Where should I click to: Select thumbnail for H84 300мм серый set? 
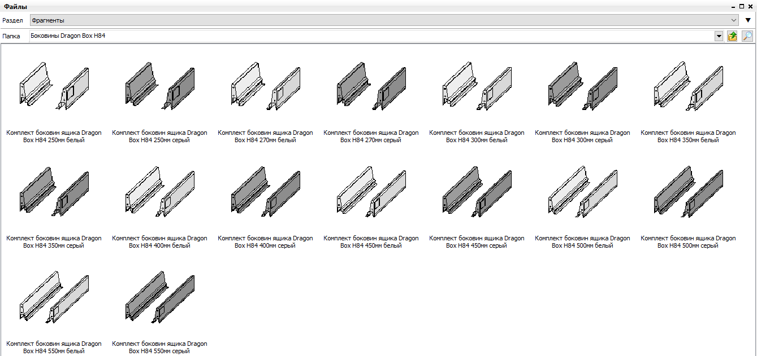pos(583,86)
